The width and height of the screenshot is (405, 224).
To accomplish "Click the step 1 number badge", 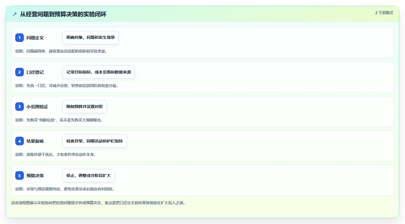I will (x=20, y=38).
